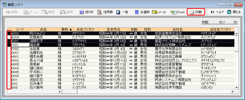
Task: Toggle row selector for F001 福田勝
Action: point(9,45)
